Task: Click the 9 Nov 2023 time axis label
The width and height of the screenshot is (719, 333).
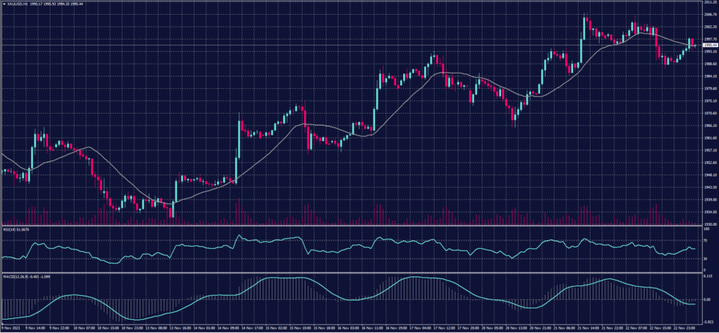Action: coord(12,327)
